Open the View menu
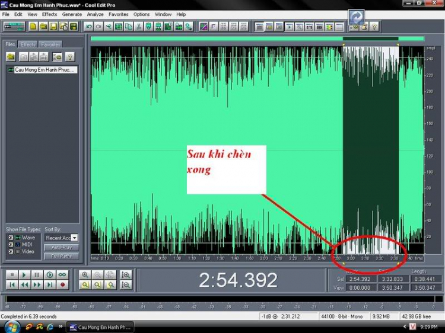 click(32, 14)
